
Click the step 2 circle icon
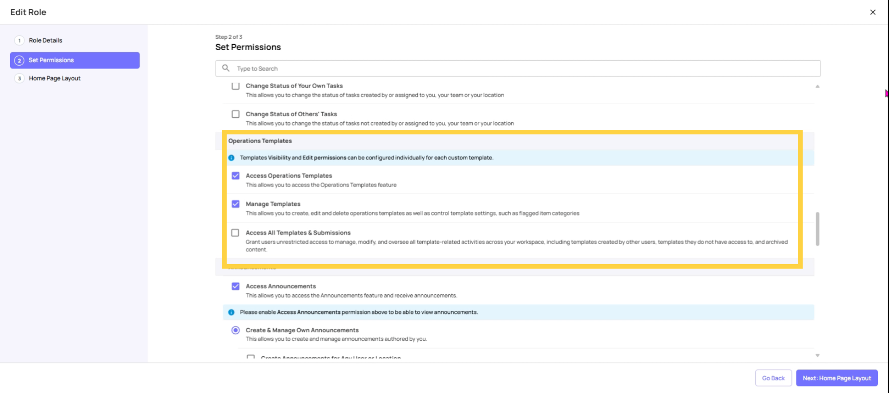[19, 60]
